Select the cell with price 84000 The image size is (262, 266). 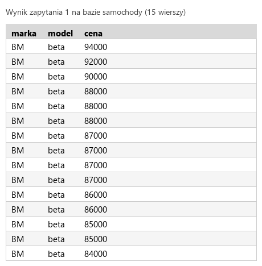click(96, 254)
